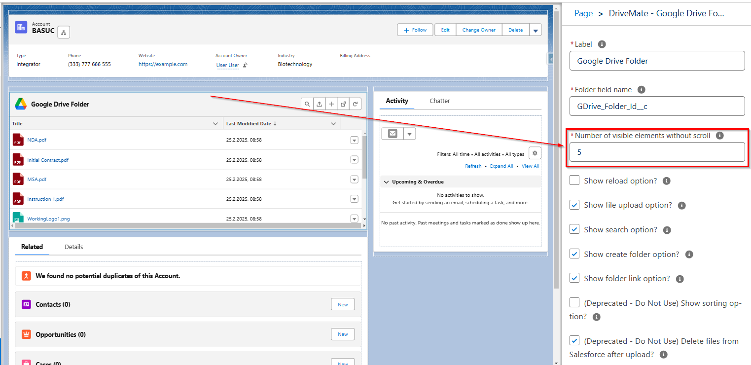Click the Page breadcrumb link

(583, 13)
